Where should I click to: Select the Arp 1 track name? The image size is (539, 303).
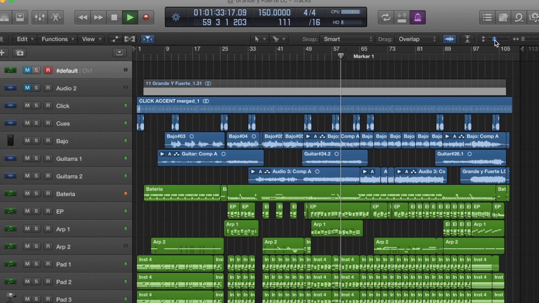pos(63,229)
